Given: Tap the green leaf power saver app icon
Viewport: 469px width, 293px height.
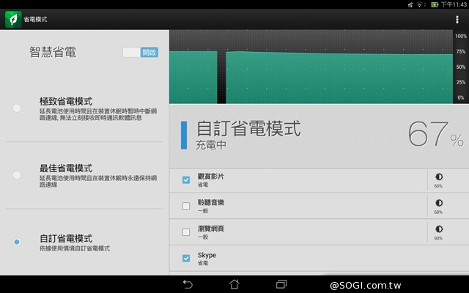Looking at the screenshot, I should (x=13, y=20).
